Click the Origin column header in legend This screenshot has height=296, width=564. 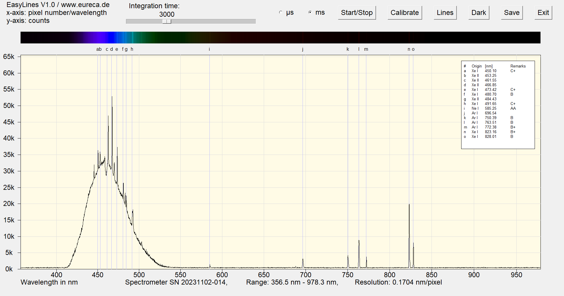click(x=476, y=66)
